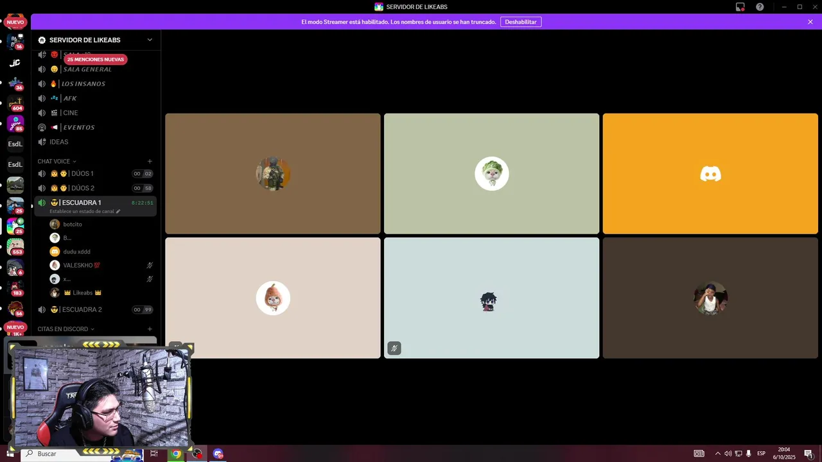
Task: Open the server icon with badge 553
Action: pyautogui.click(x=15, y=247)
